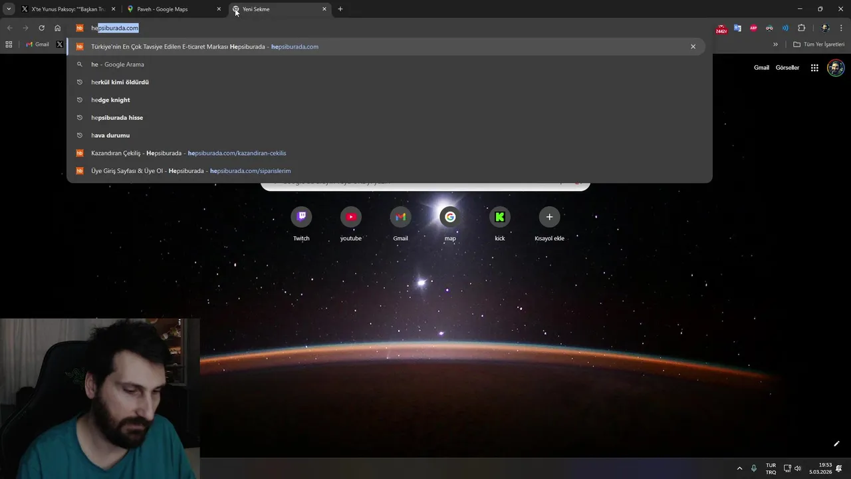Open the Google apps grid
The image size is (851, 479).
(x=814, y=68)
